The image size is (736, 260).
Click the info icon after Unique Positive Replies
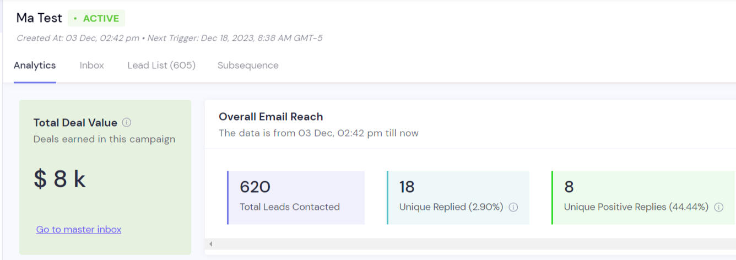(x=718, y=207)
